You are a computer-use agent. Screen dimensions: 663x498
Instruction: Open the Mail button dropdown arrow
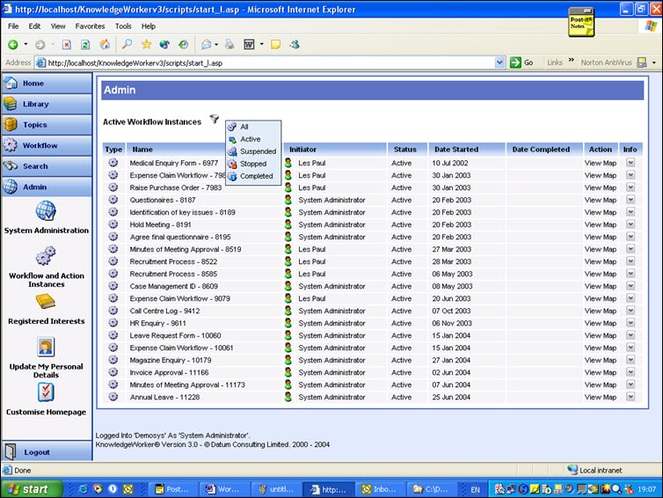click(216, 44)
